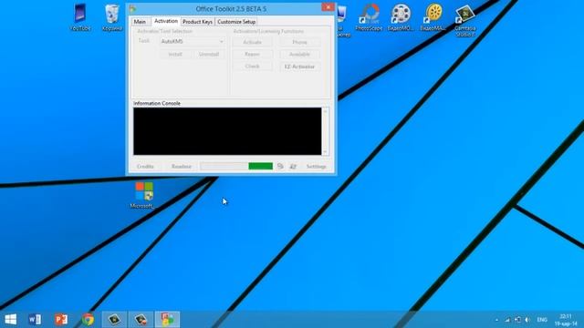Close the Office Toolkit window

[328, 7]
